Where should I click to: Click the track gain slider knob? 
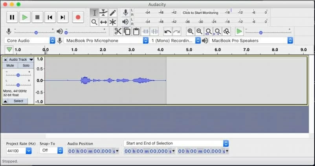click(18, 75)
